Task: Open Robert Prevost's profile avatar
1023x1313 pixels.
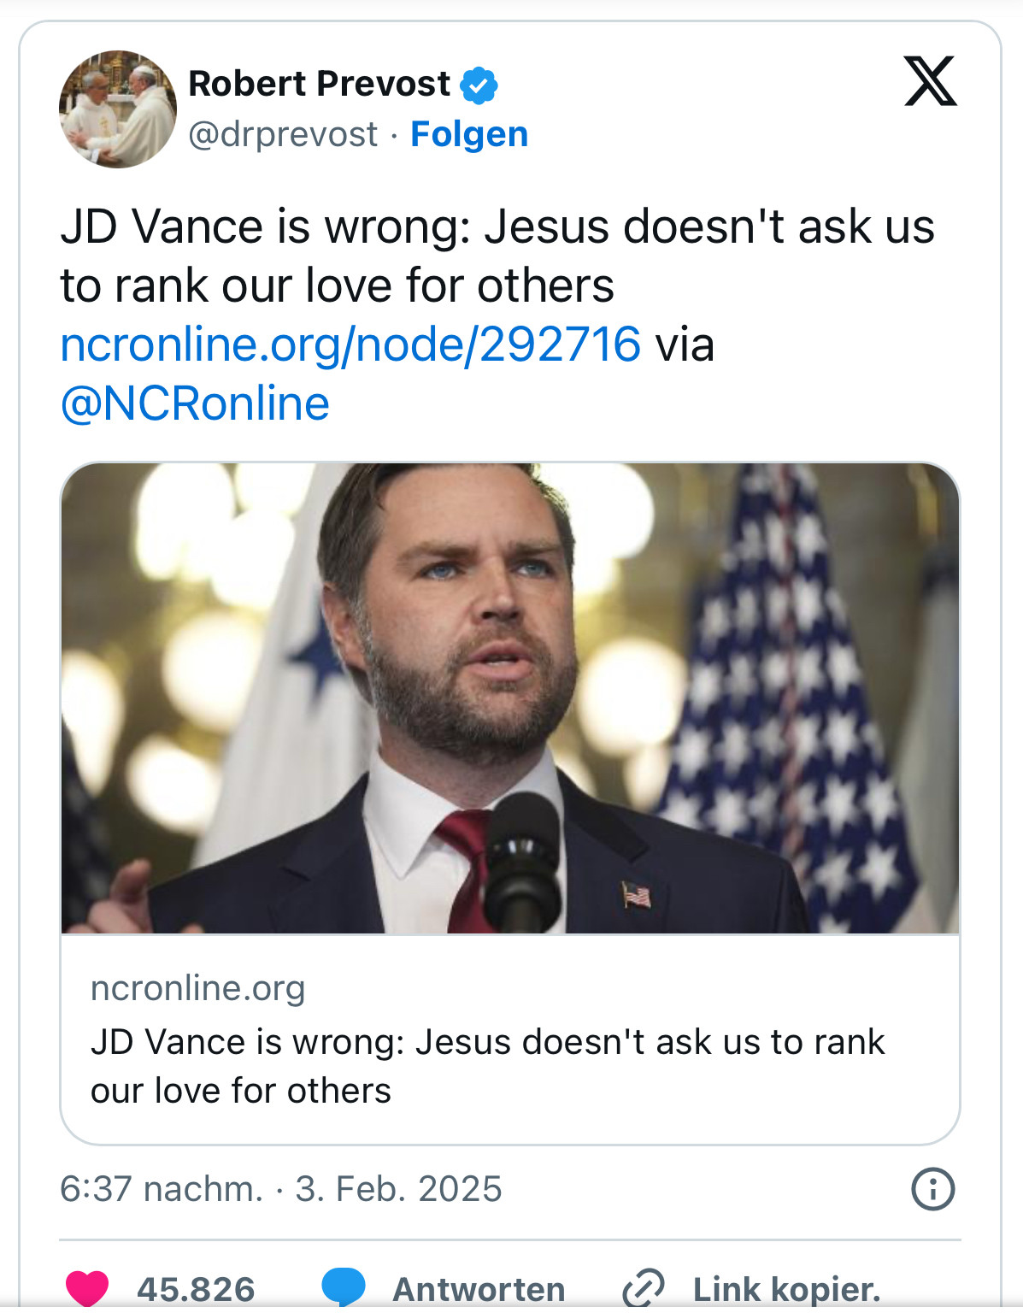Action: 118,109
